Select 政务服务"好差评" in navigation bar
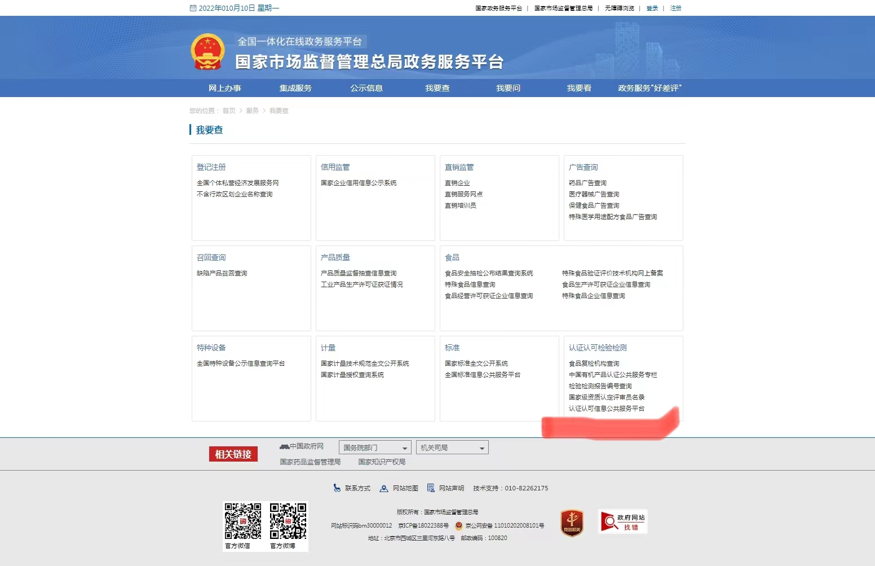The height and width of the screenshot is (566, 875). point(649,88)
